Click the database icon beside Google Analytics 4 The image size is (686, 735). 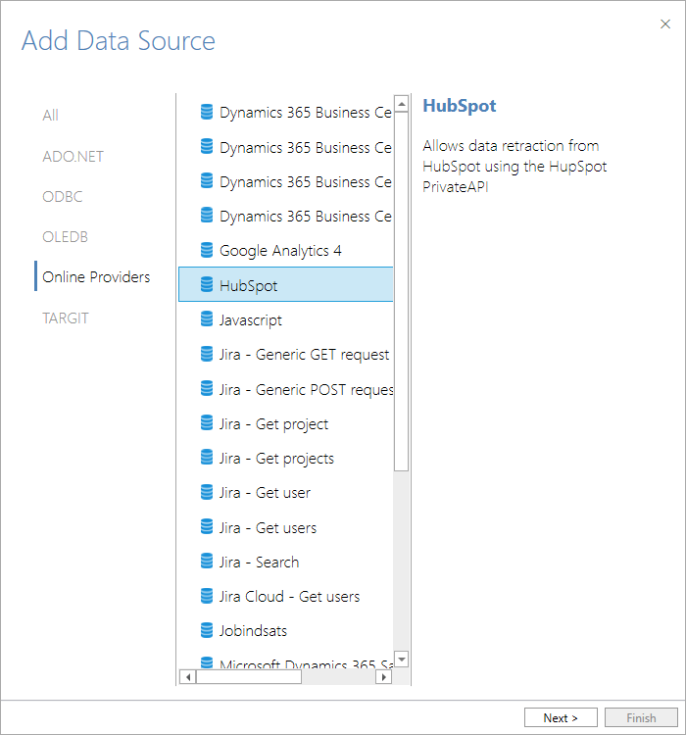[207, 250]
